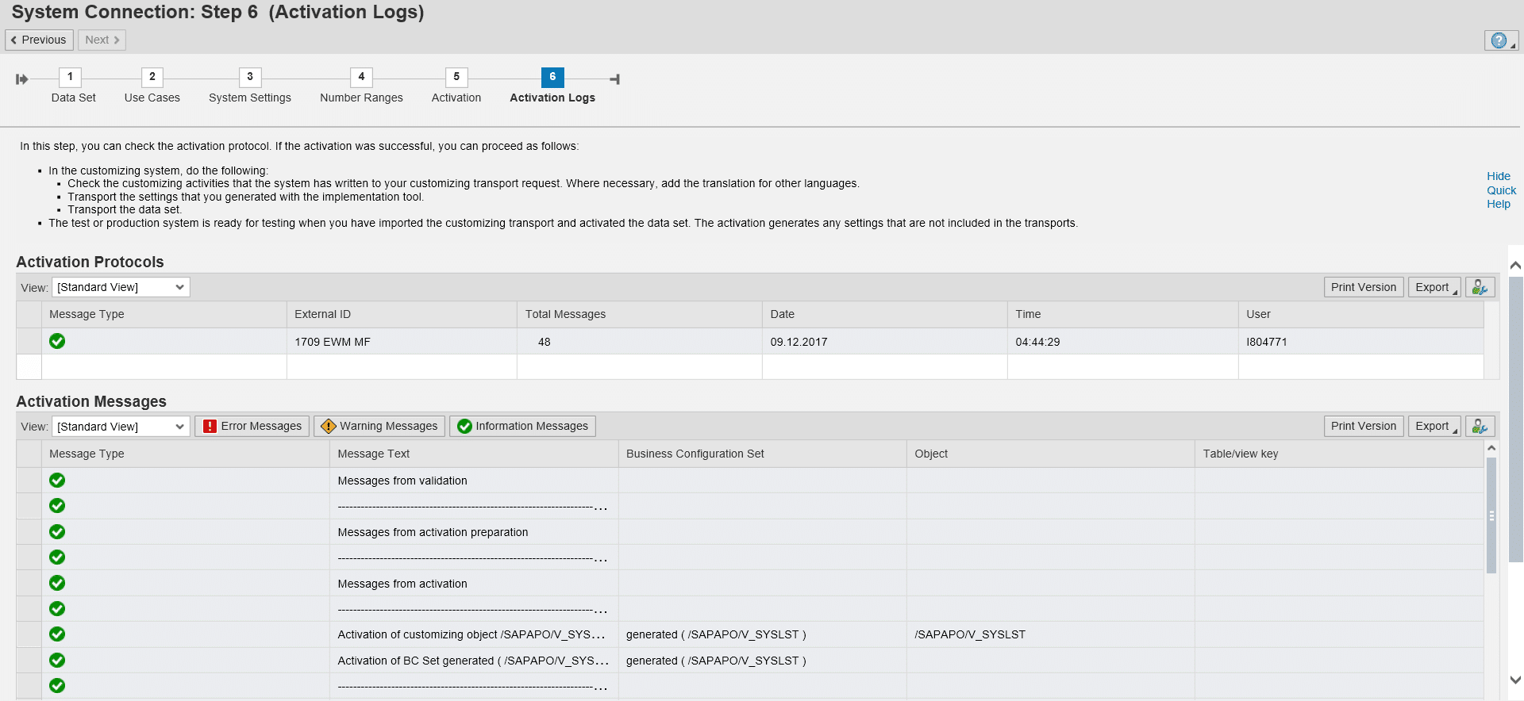The image size is (1524, 701).
Task: Click the roadmap end marker icon
Action: (614, 79)
